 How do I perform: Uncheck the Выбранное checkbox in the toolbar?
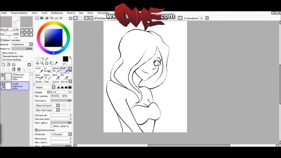pyautogui.click(x=96, y=18)
